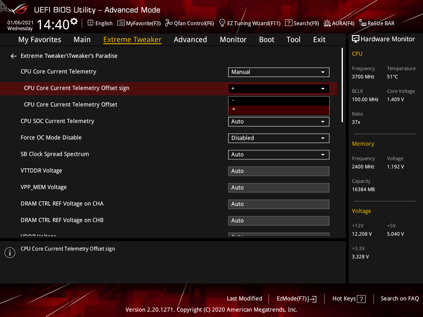This screenshot has height=317, width=423.
Task: Open CPU SOC Current Telemetry dropdown
Action: pyautogui.click(x=279, y=122)
